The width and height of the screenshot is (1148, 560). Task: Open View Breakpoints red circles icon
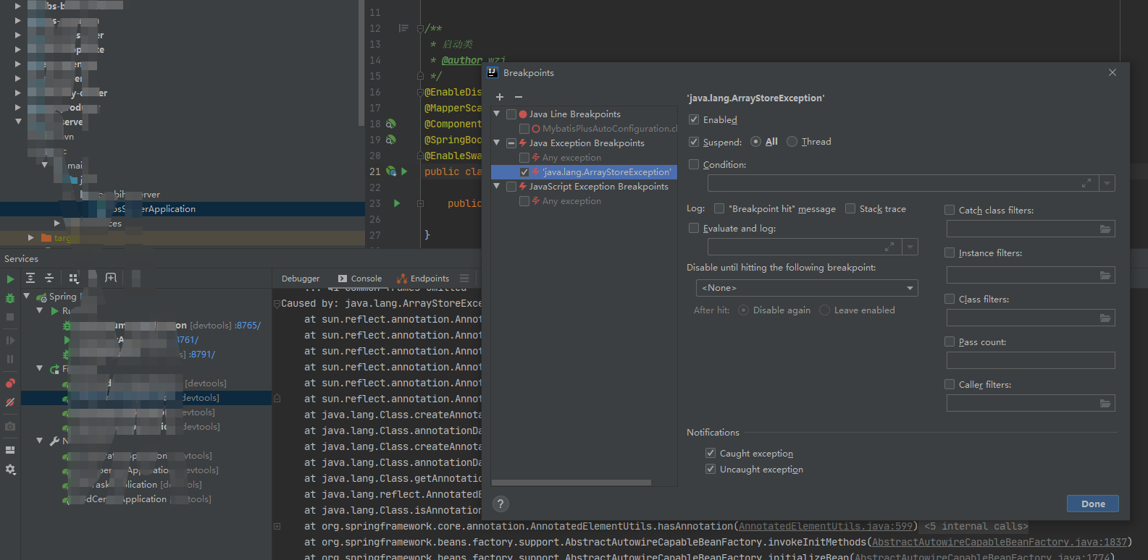pyautogui.click(x=10, y=383)
